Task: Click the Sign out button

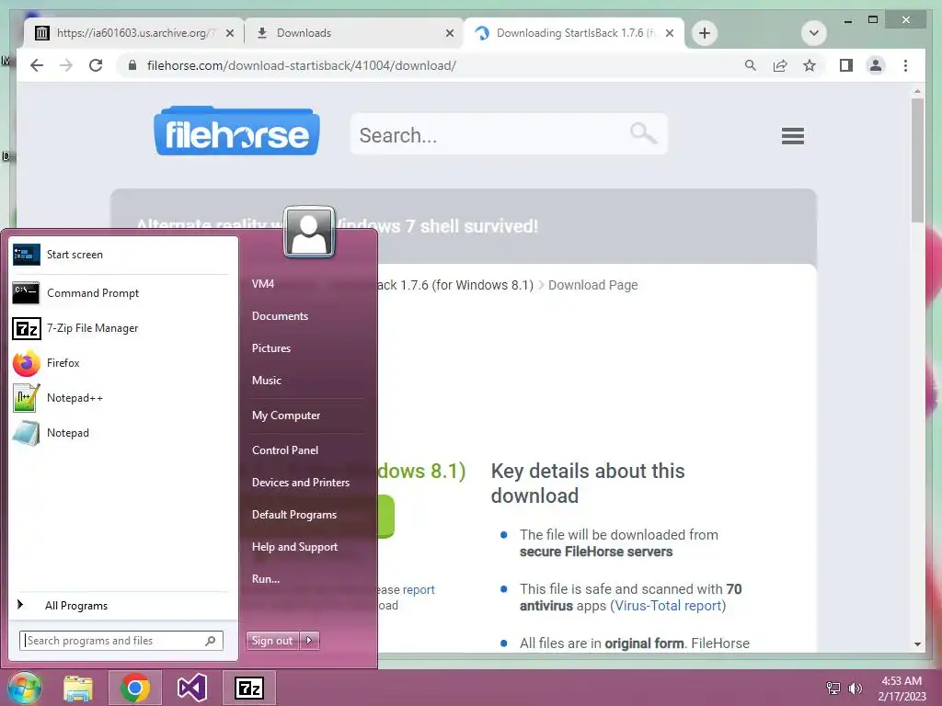Action: pyautogui.click(x=272, y=641)
